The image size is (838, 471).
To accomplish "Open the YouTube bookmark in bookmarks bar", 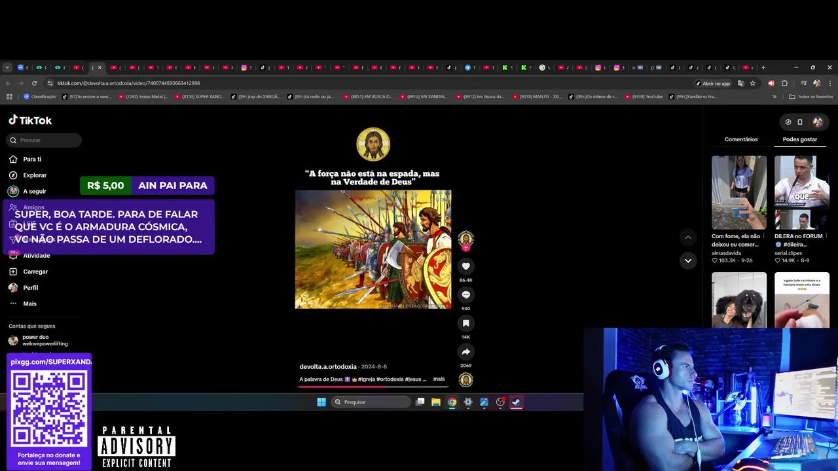I will point(644,97).
